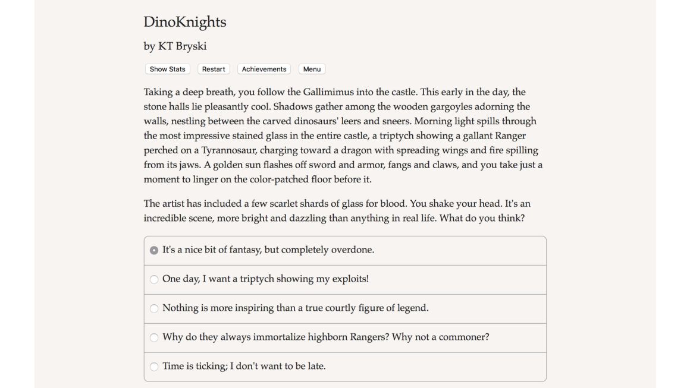Open the Menu button
Viewport: 690px width, 388px height.
[312, 69]
